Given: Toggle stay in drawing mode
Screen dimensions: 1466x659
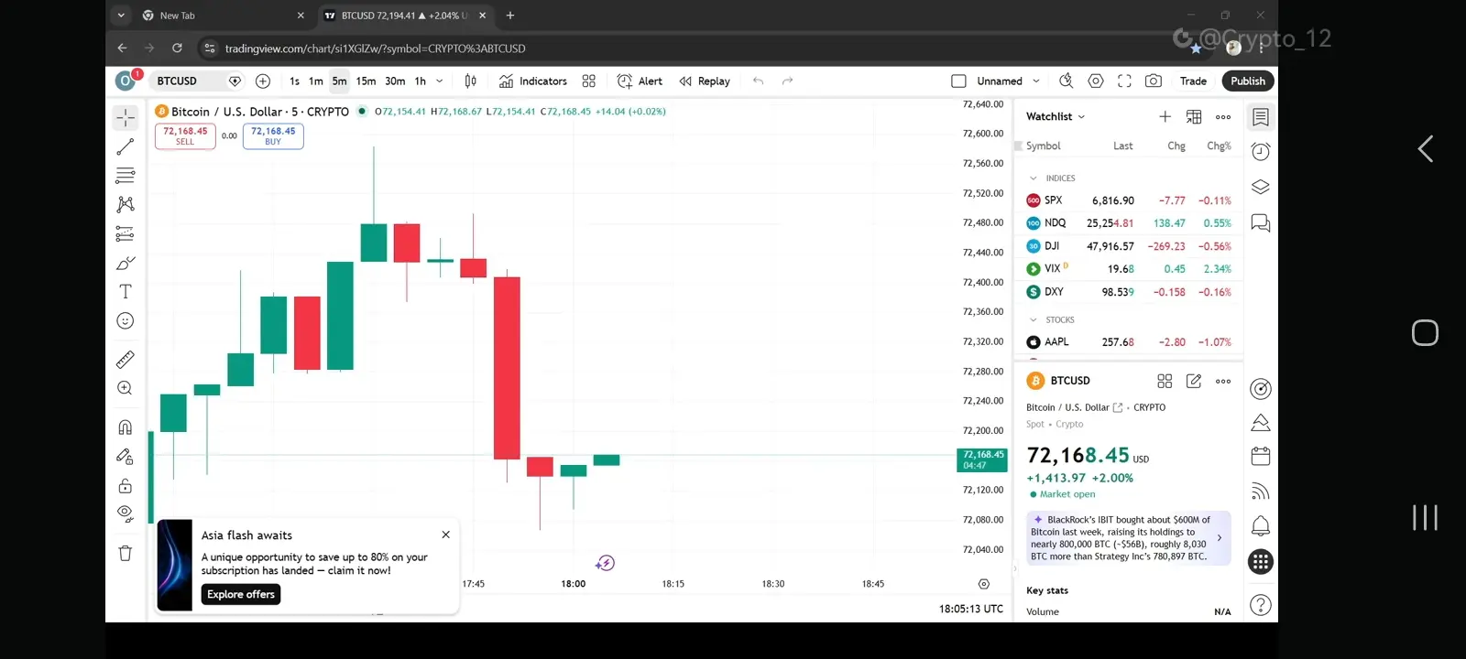Looking at the screenshot, I should (126, 457).
